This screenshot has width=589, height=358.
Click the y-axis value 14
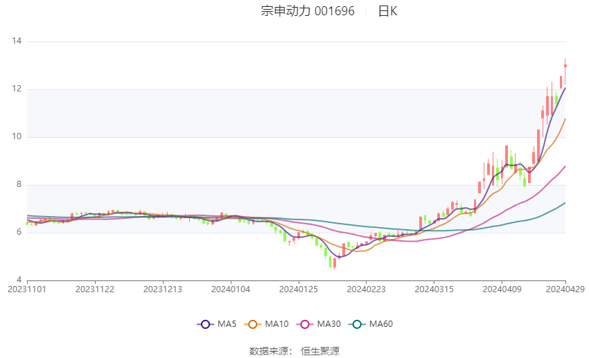(x=17, y=41)
